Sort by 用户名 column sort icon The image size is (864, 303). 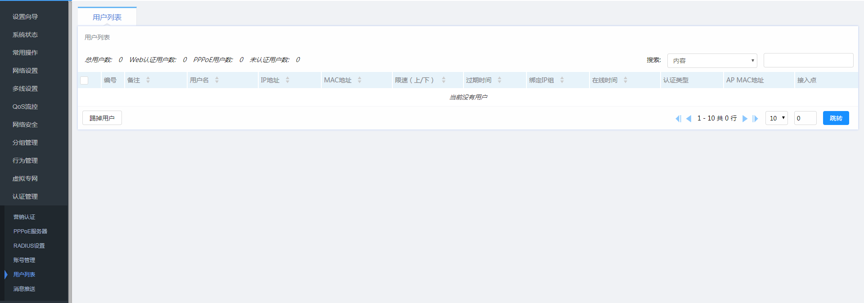coord(217,80)
